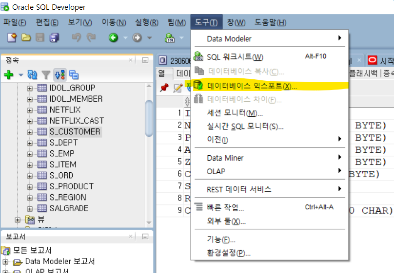Select the S_DEPT table row
This screenshot has height=273, width=394.
(63, 143)
